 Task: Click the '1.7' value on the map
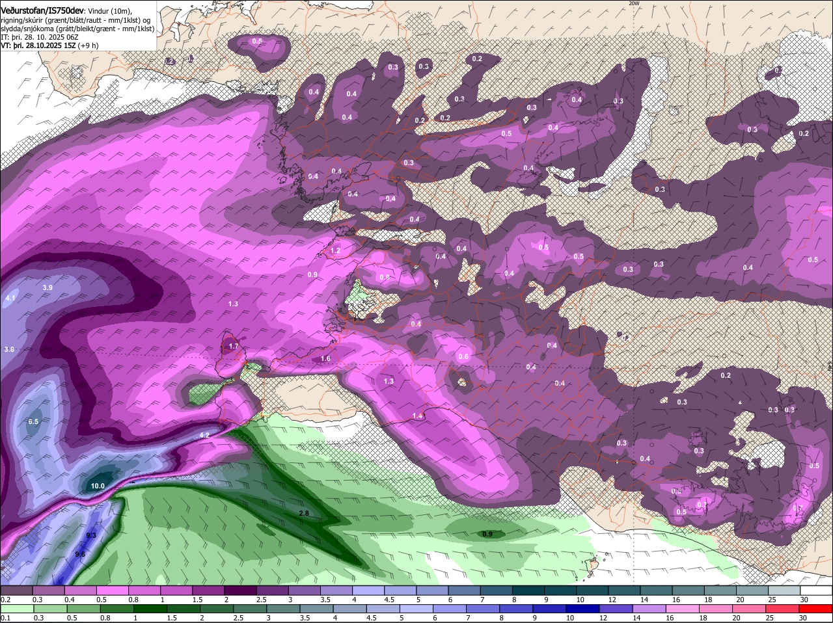pyautogui.click(x=234, y=346)
